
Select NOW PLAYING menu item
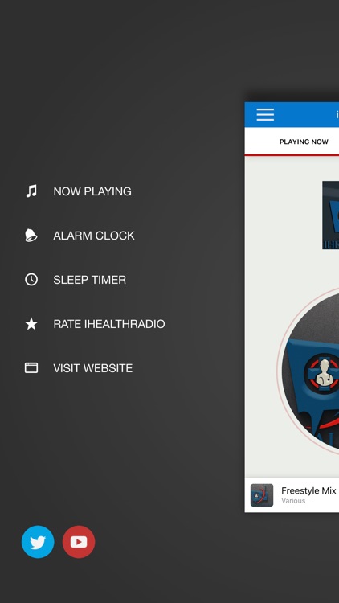92,191
